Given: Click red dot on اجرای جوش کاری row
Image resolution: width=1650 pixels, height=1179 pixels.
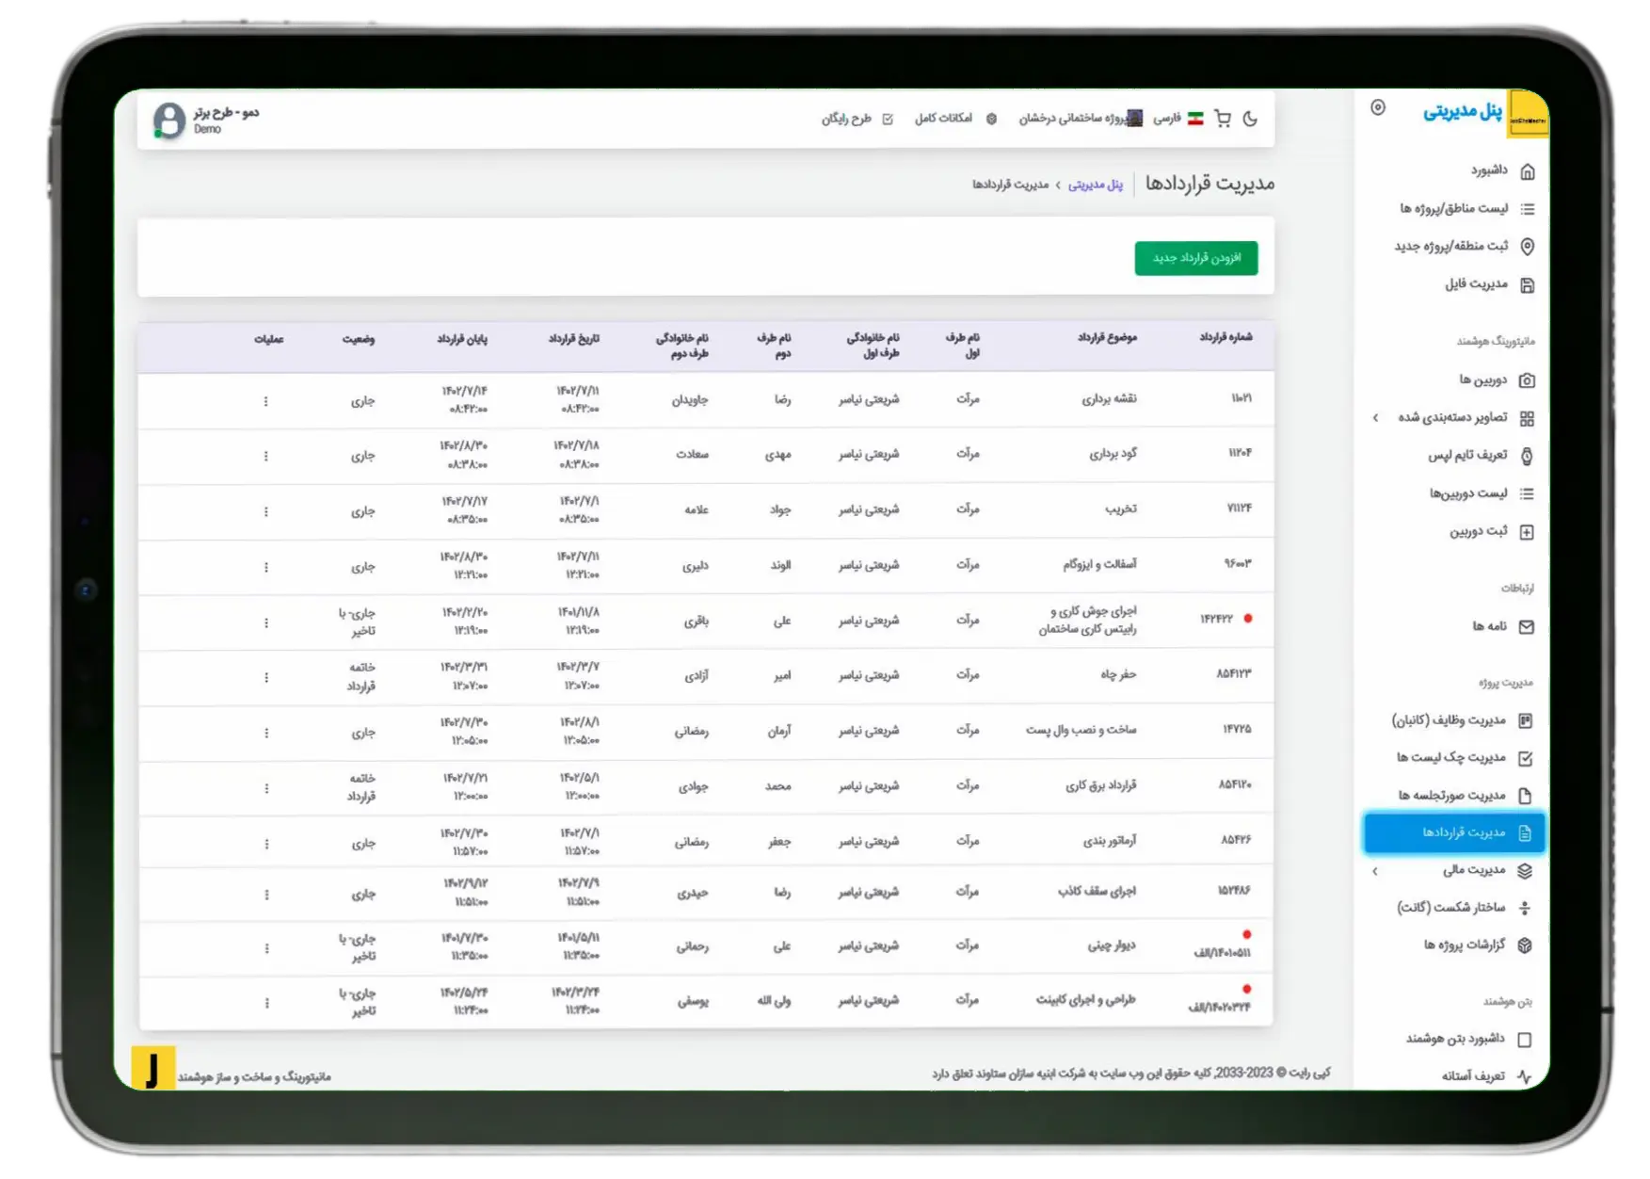Looking at the screenshot, I should point(1248,619).
